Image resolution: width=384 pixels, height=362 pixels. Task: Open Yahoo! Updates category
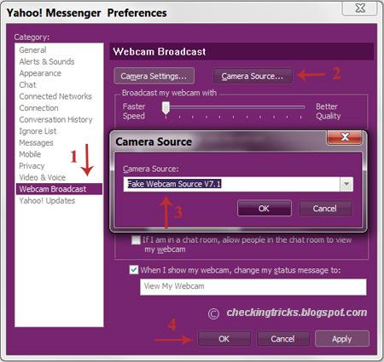[x=47, y=201]
